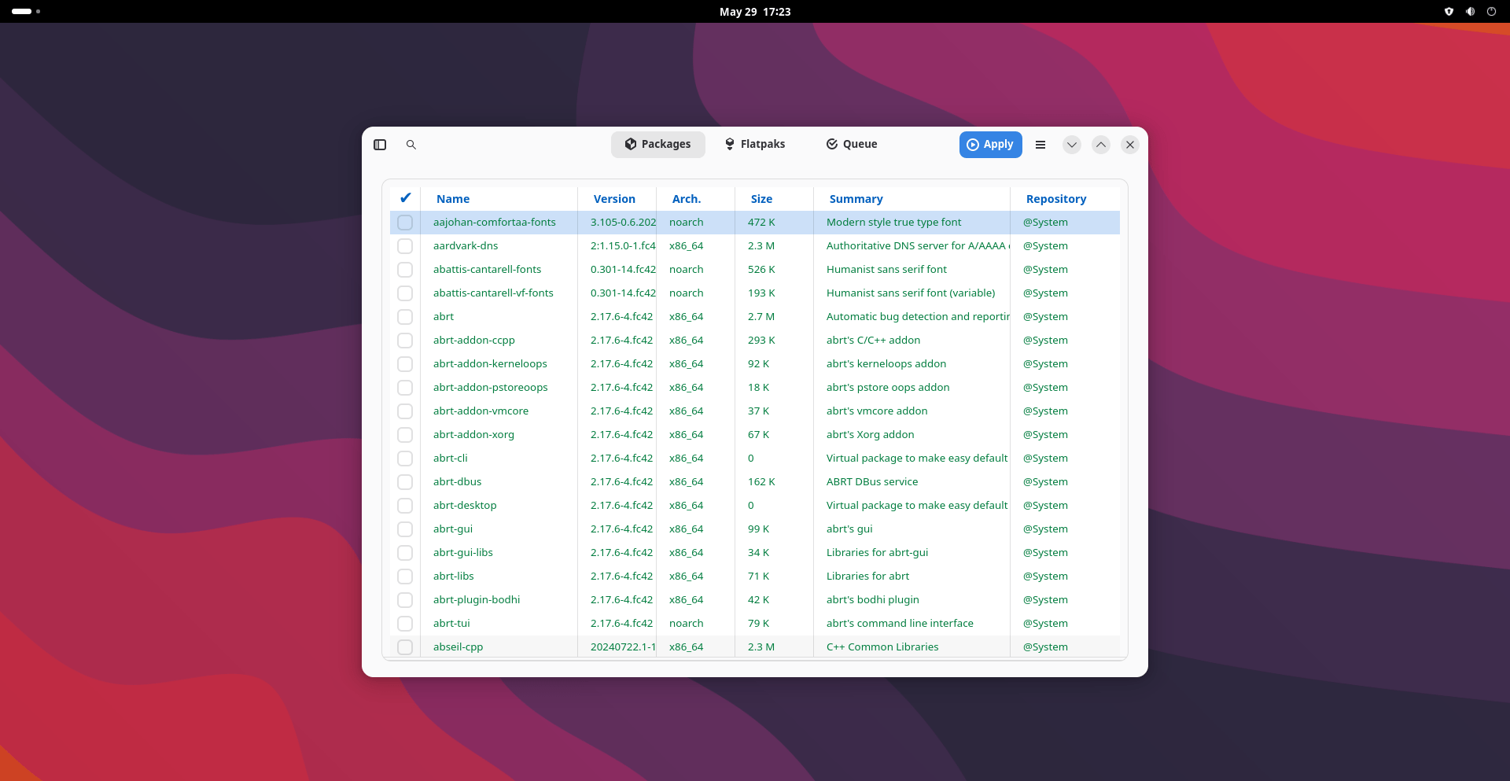The image size is (1510, 781).
Task: Click the minimize chevron-down window button
Action: [1071, 145]
